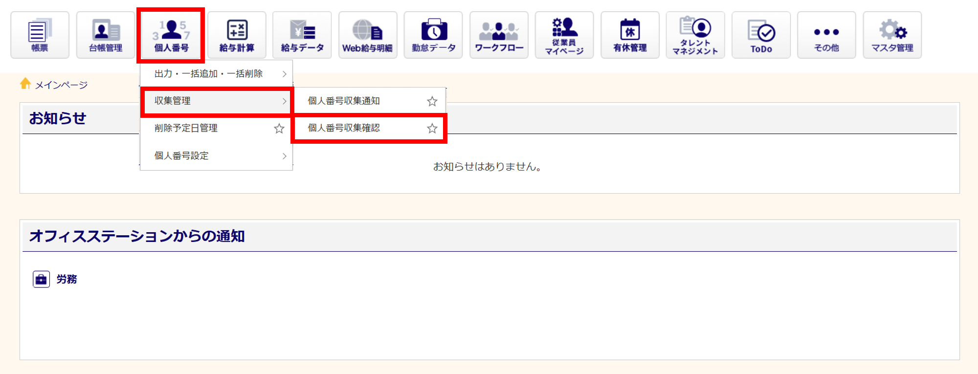
Task: Open Web給与明細 pay slip icon
Action: [368, 35]
